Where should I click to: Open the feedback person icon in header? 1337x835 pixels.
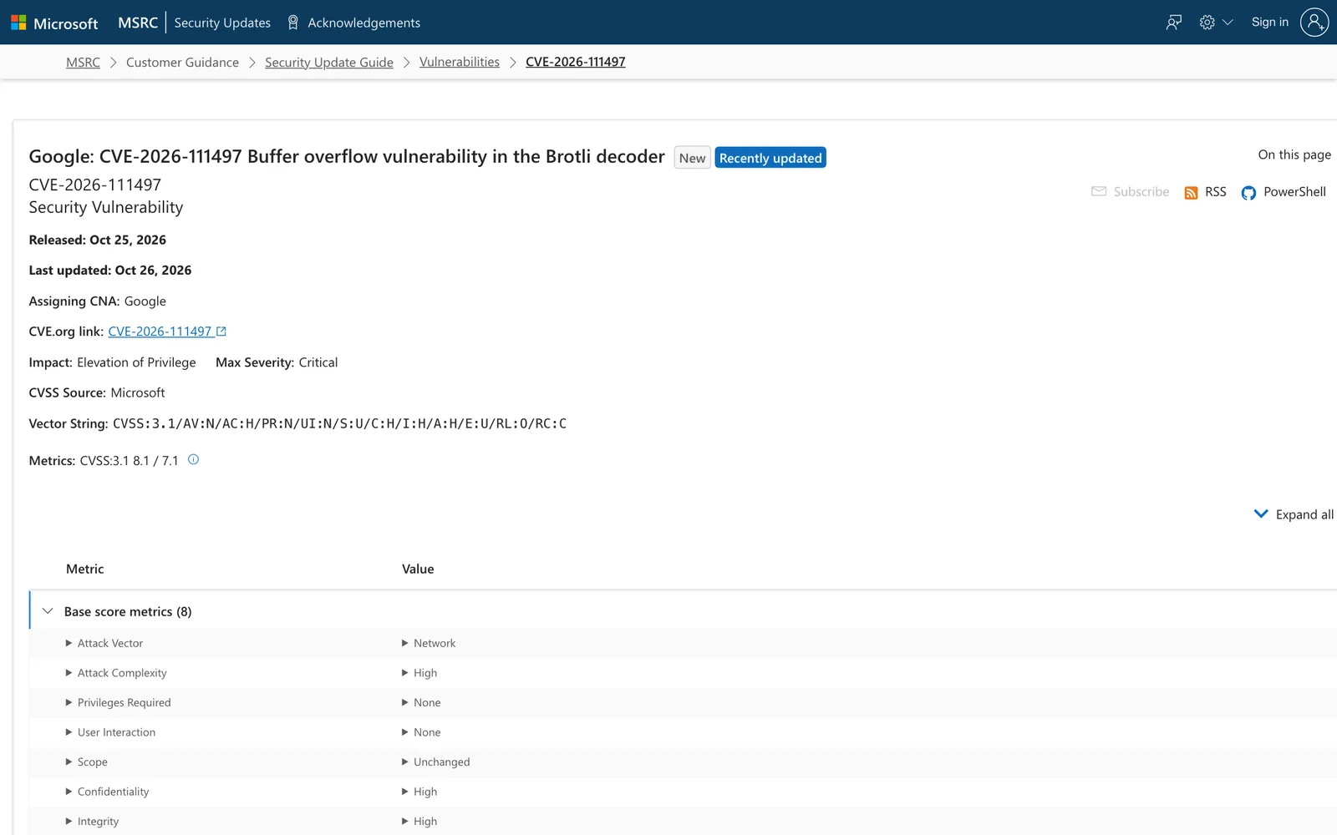[x=1174, y=23]
